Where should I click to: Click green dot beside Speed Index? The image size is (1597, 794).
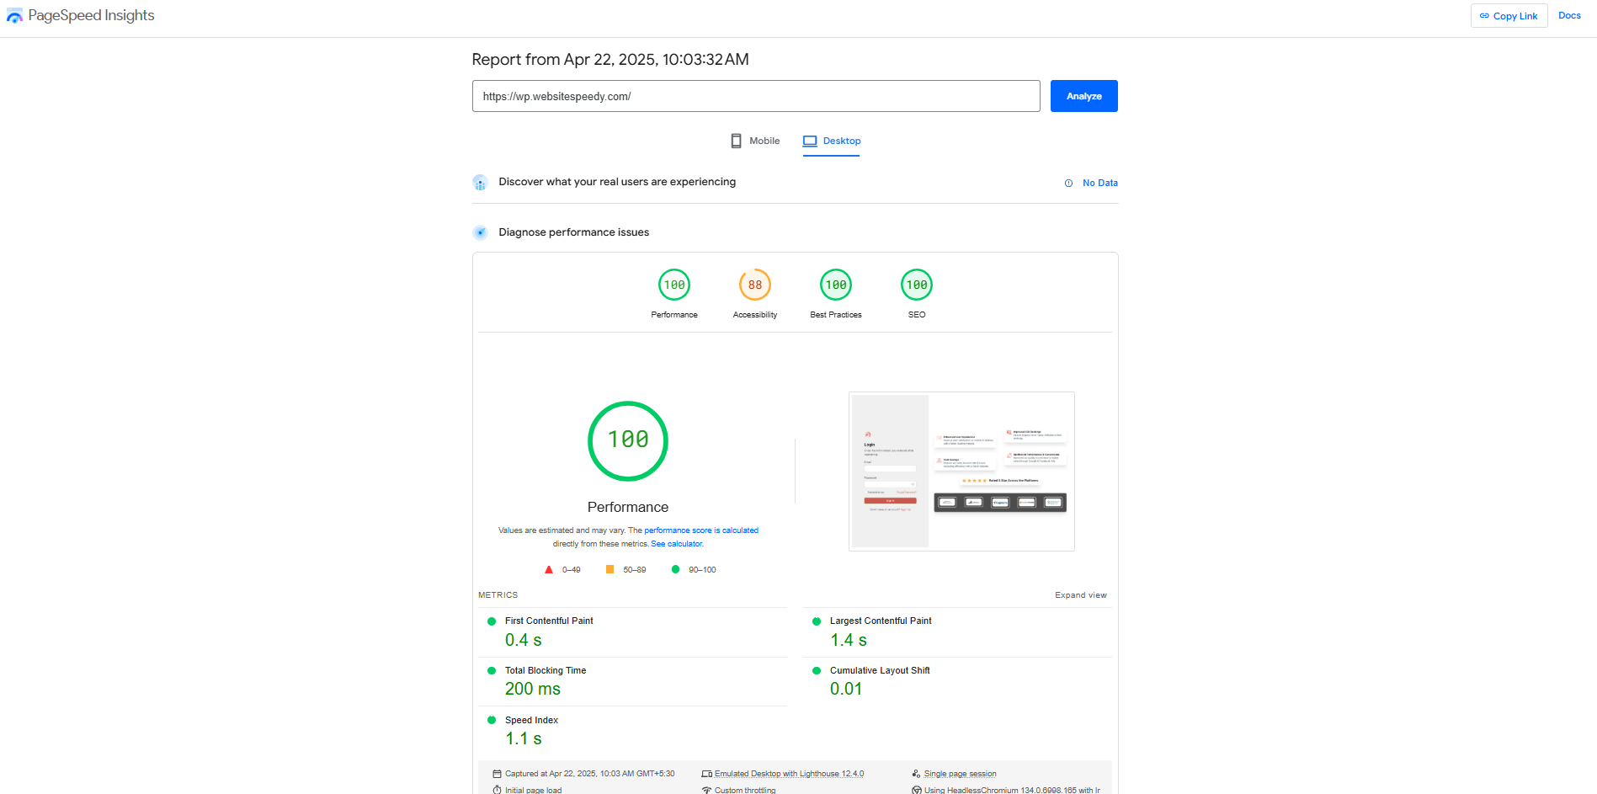492,721
